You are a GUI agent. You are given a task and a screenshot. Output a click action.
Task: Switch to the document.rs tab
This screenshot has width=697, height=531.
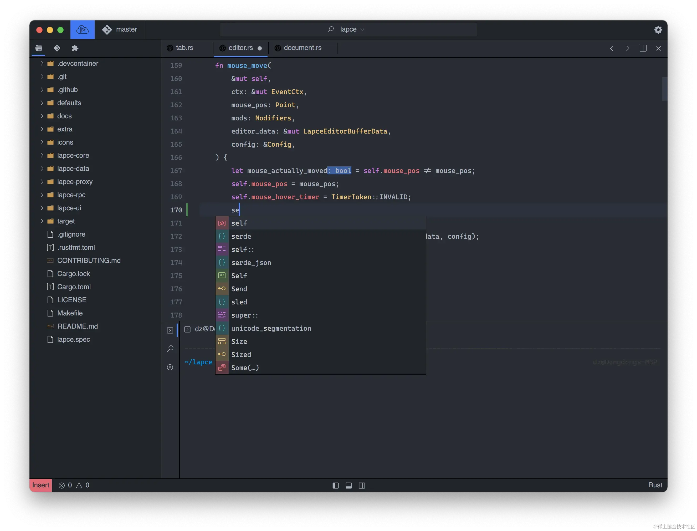pyautogui.click(x=302, y=48)
